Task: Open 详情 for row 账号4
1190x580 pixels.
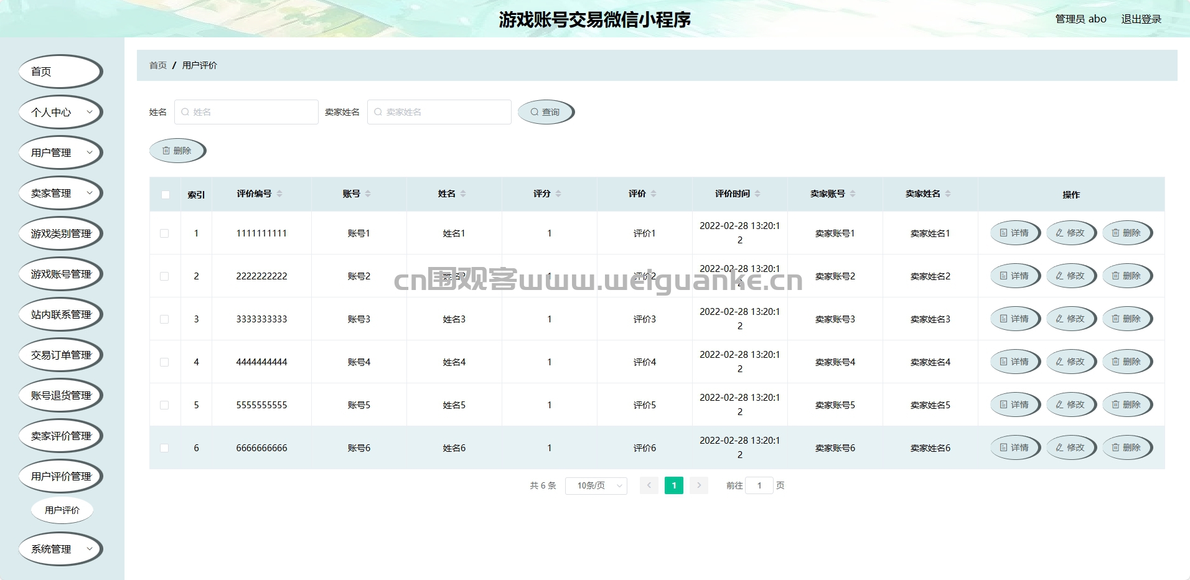Action: pos(1015,362)
